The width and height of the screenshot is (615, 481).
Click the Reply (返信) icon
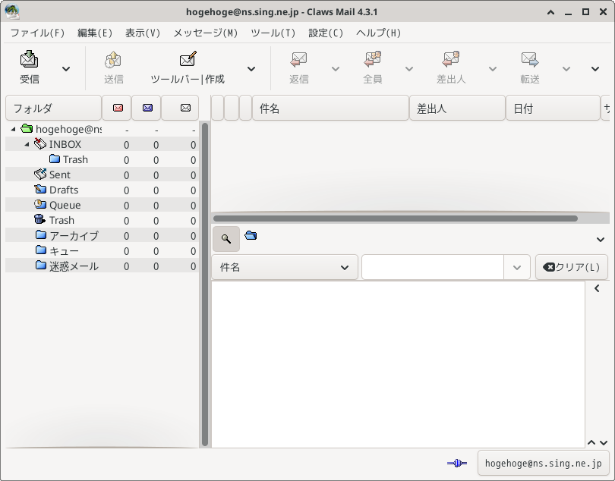pos(299,60)
